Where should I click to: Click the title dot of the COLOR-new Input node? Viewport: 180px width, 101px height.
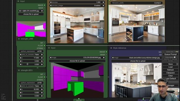18,1
